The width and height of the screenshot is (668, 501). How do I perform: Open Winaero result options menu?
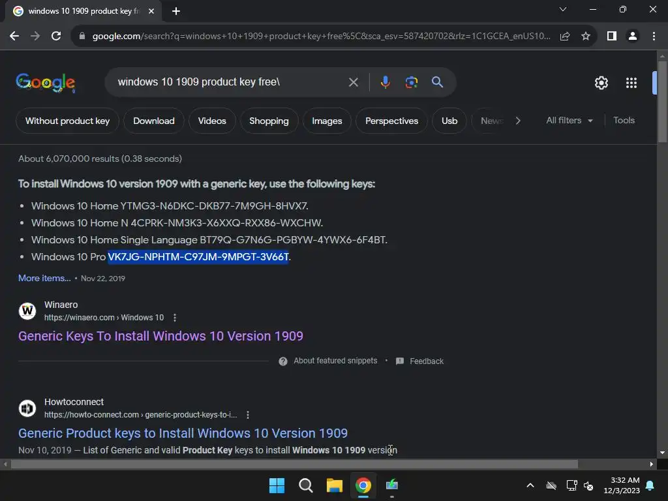click(x=175, y=318)
